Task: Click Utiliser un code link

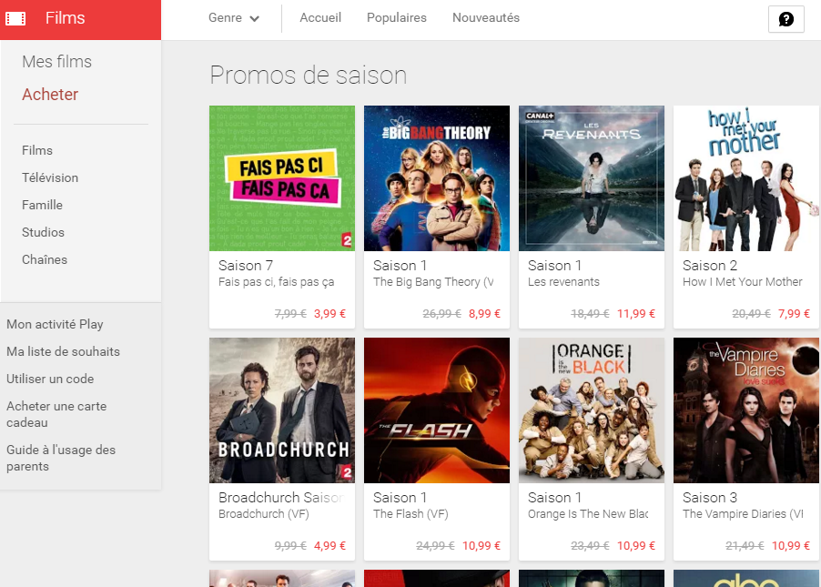Action: (50, 379)
